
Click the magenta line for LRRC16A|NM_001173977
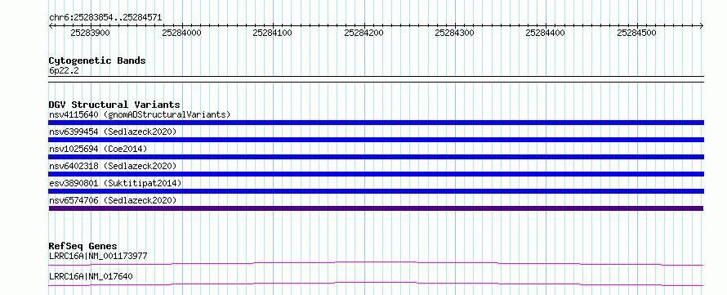pos(376,262)
